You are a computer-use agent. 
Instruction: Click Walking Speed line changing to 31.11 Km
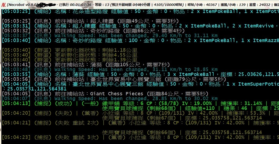(108, 36)
